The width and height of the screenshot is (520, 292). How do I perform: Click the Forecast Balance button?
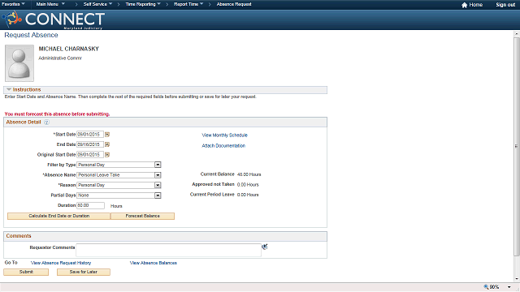(x=143, y=216)
